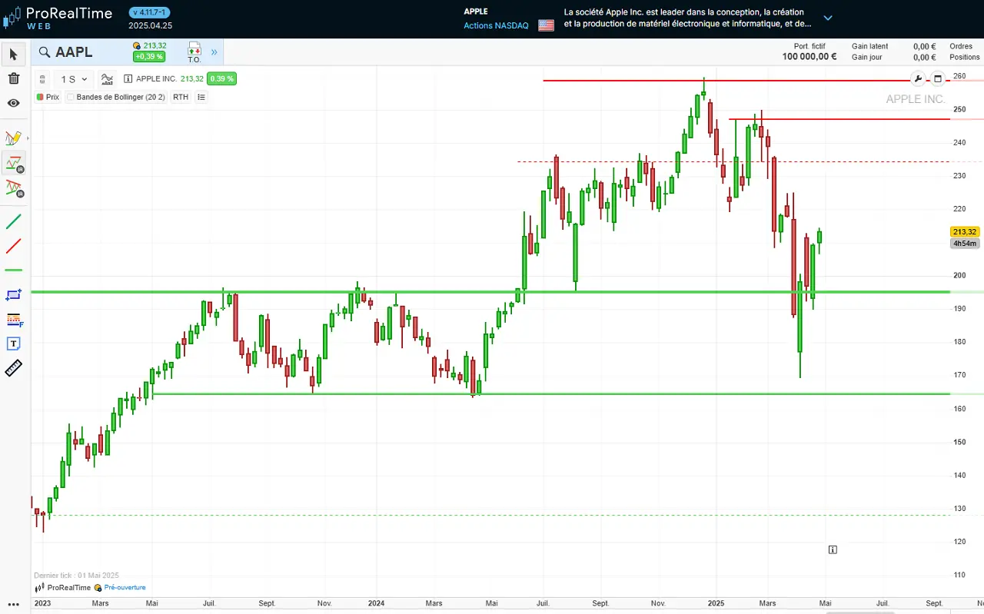Click the top red 258 resistance line

(746, 80)
